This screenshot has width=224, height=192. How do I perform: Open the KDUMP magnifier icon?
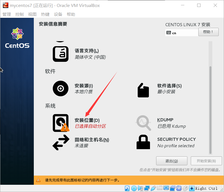143,123
